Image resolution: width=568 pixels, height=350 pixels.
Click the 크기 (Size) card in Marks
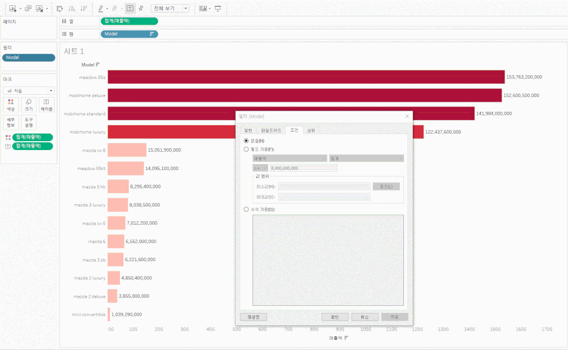[29, 105]
